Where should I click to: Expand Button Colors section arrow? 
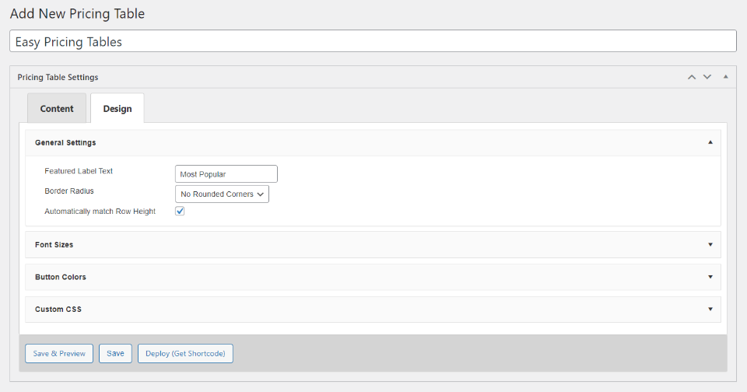(710, 277)
